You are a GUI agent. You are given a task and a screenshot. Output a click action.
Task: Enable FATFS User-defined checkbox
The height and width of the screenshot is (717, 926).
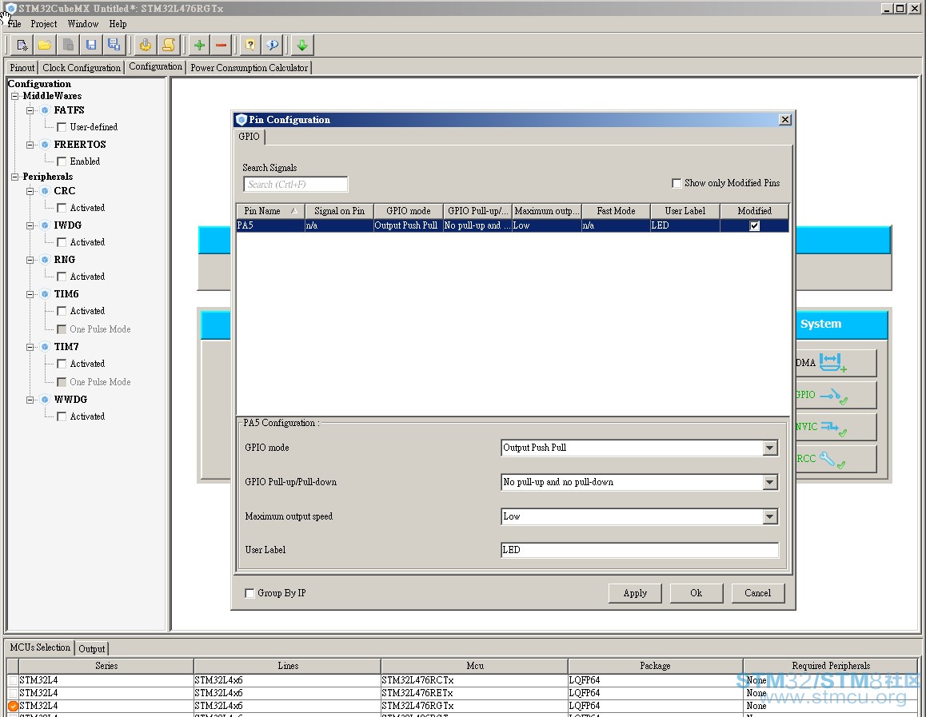(62, 127)
